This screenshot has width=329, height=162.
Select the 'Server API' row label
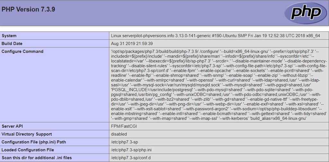click(12, 126)
